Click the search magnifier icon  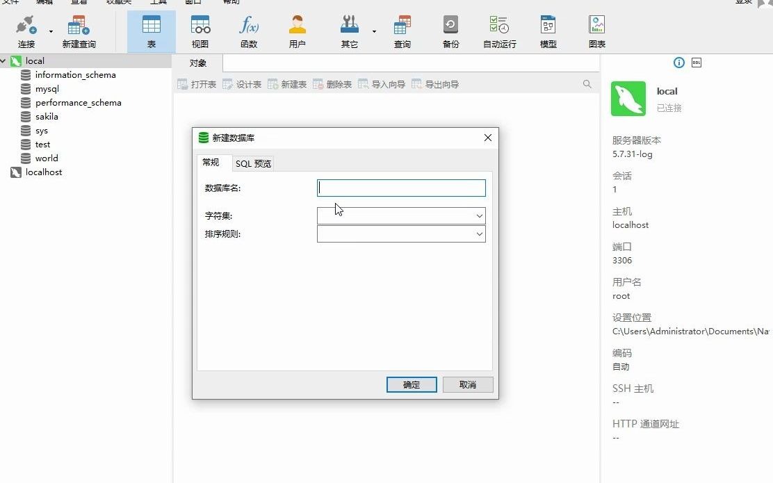coord(587,84)
